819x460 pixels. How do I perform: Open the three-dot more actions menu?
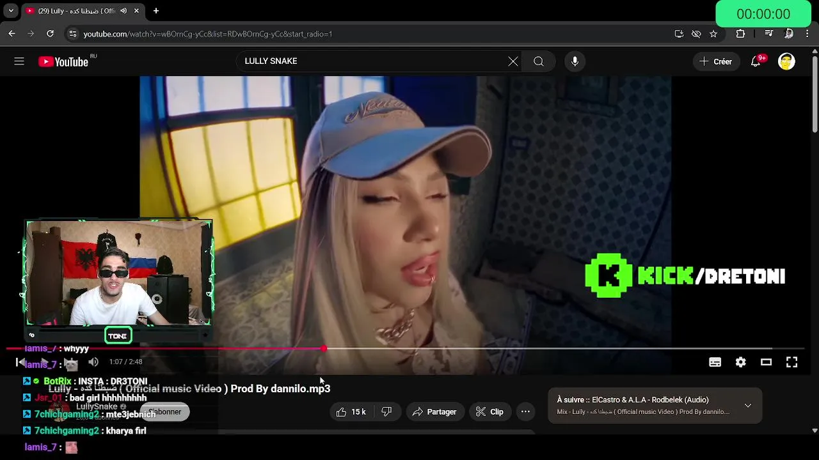click(x=525, y=412)
